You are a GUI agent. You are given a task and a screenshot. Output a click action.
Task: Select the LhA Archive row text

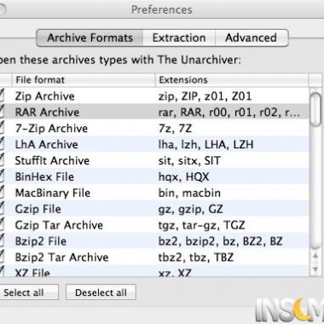click(x=46, y=144)
